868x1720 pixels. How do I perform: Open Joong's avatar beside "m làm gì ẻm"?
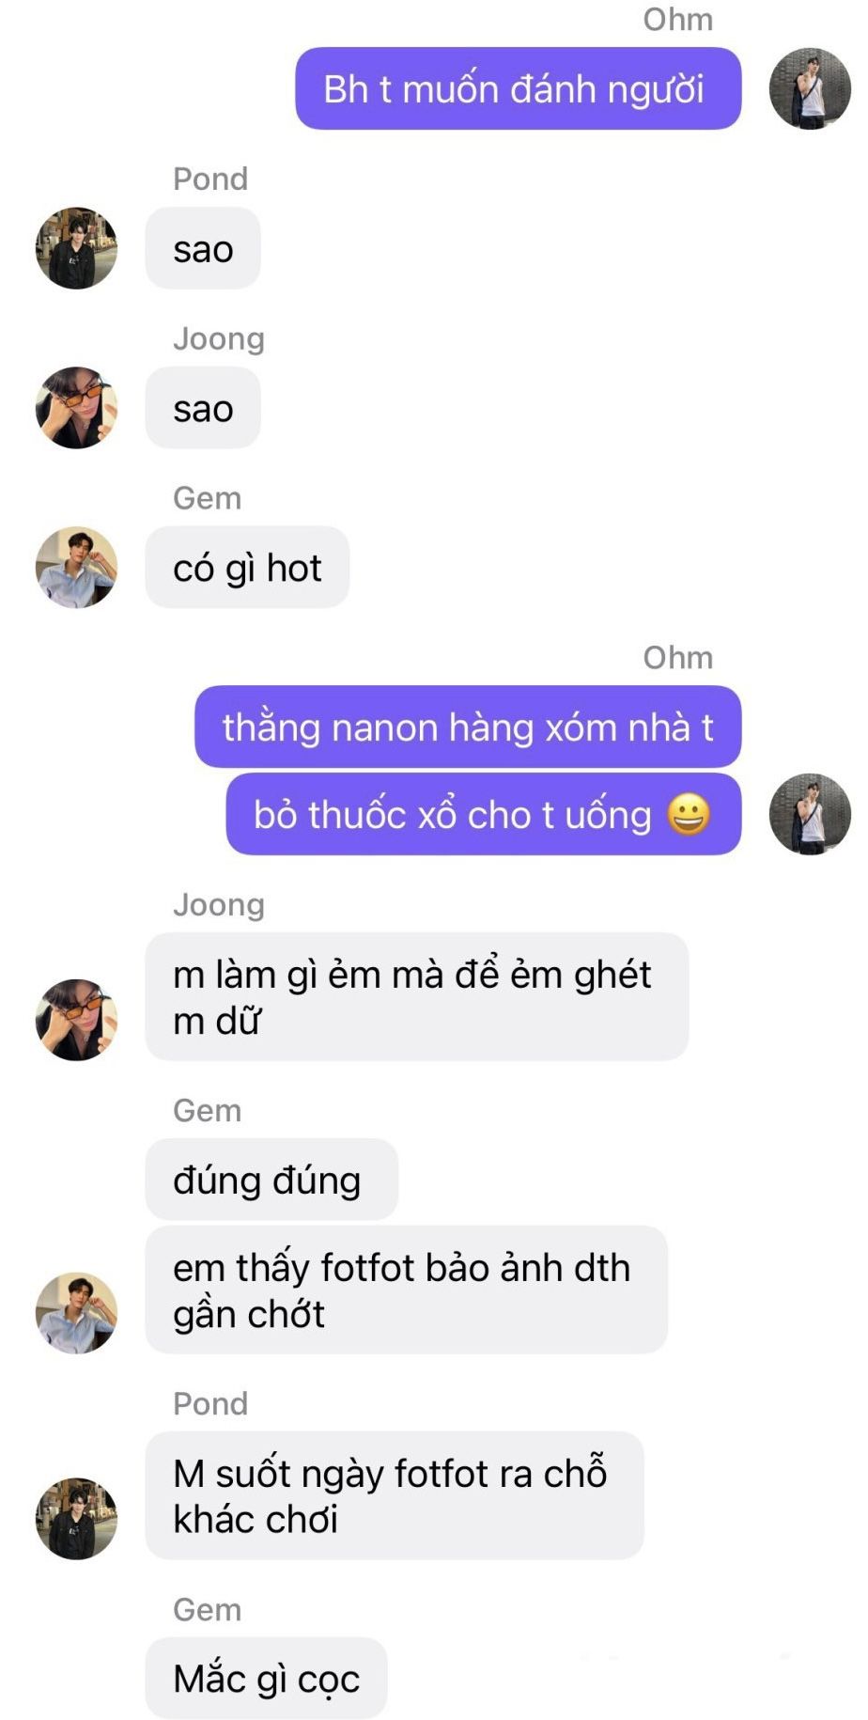coord(76,1020)
